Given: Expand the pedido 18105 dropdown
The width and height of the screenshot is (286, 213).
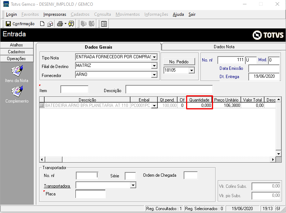Looking at the screenshot, I should click(x=192, y=70).
